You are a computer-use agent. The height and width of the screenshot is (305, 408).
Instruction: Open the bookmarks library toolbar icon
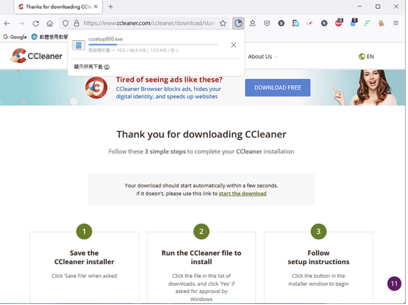(x=253, y=23)
